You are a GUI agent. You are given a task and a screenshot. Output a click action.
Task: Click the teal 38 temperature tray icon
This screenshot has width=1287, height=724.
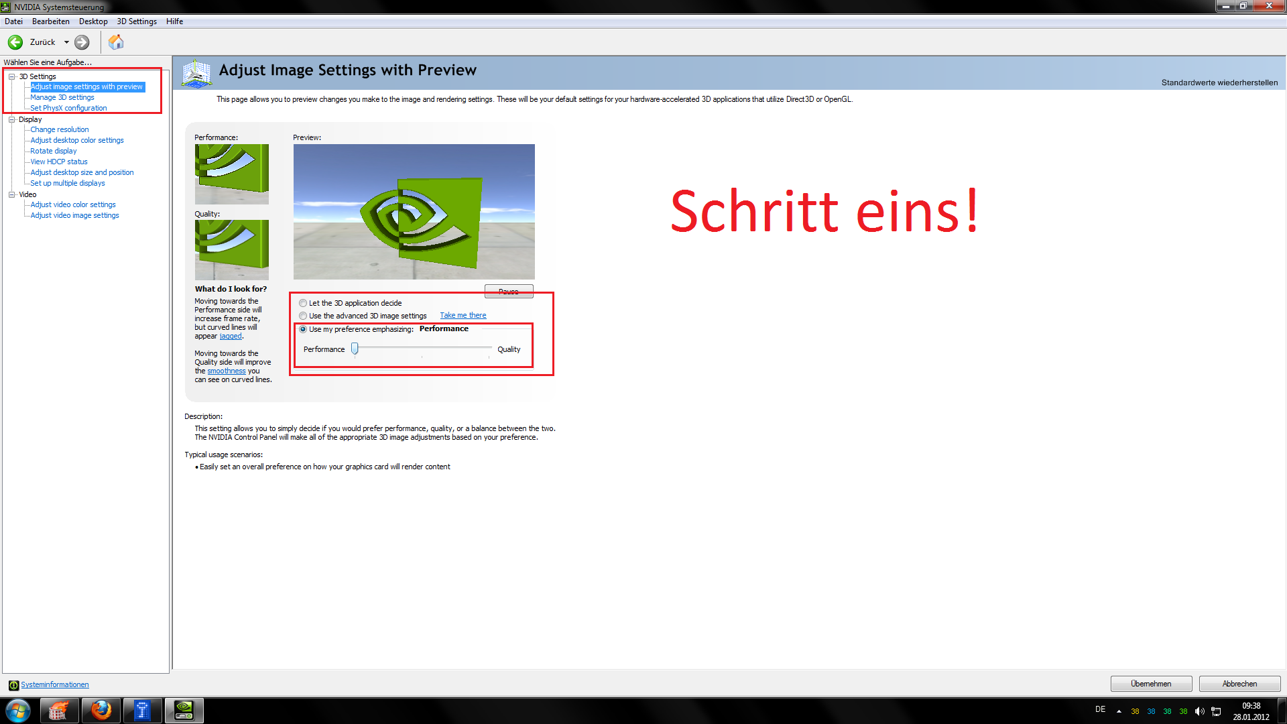[x=1167, y=711]
